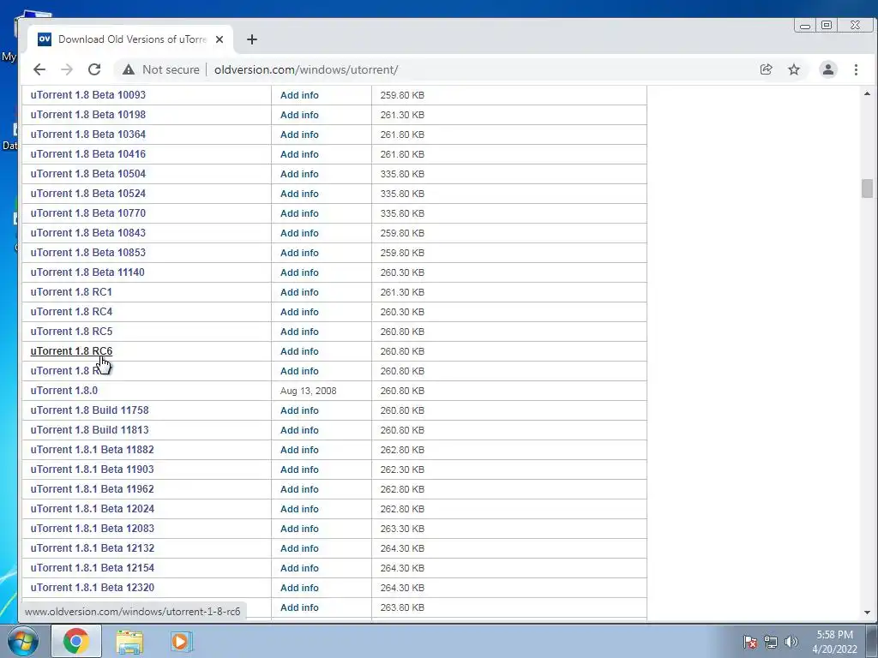Click the scrollbar up arrow

click(868, 93)
